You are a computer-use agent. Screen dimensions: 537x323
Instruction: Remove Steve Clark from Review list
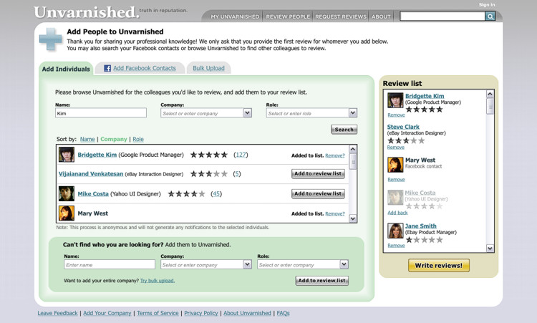click(x=396, y=148)
